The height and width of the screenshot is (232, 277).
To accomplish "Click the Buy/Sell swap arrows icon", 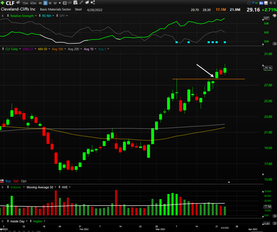I will (2, 181).
